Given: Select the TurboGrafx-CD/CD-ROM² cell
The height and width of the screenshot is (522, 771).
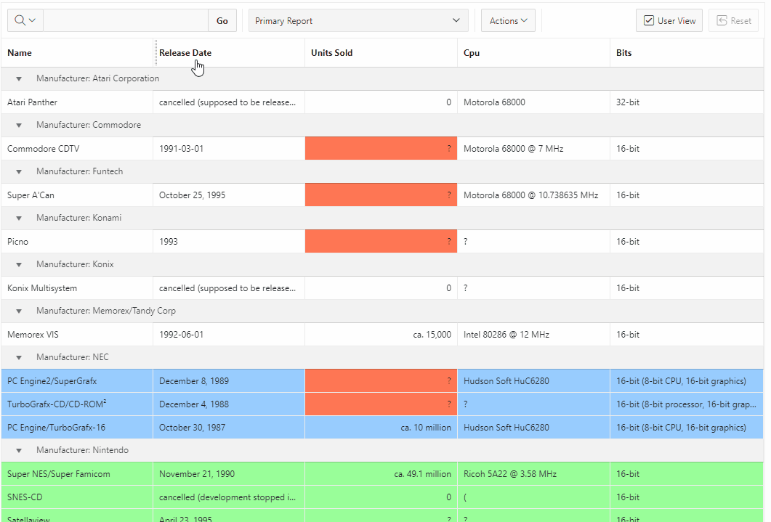Looking at the screenshot, I should pyautogui.click(x=77, y=404).
